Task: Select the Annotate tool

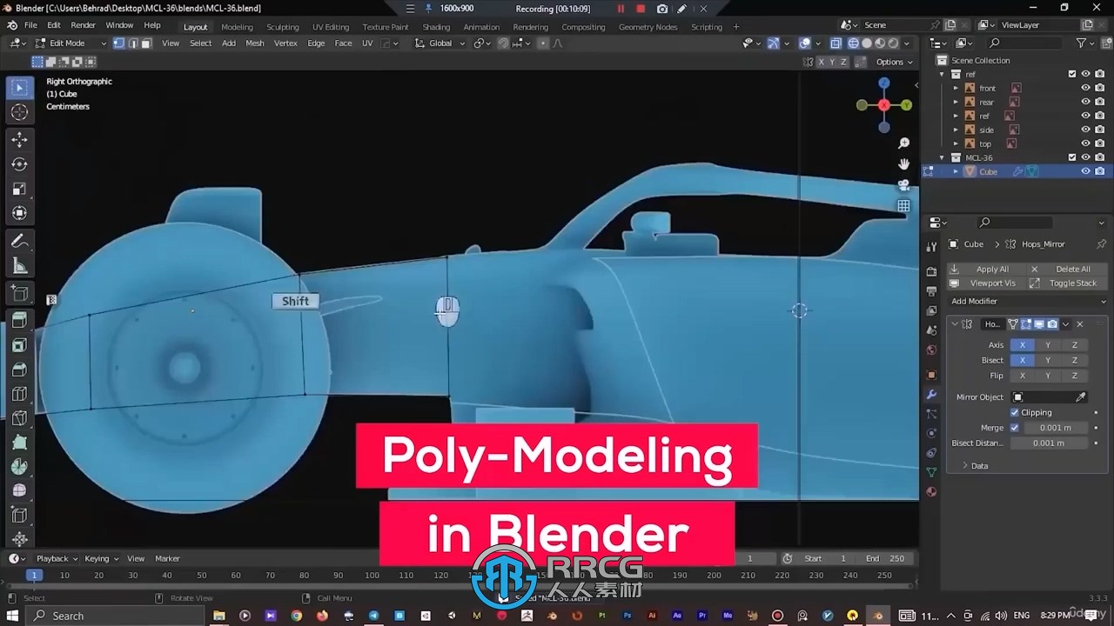Action: coord(19,241)
